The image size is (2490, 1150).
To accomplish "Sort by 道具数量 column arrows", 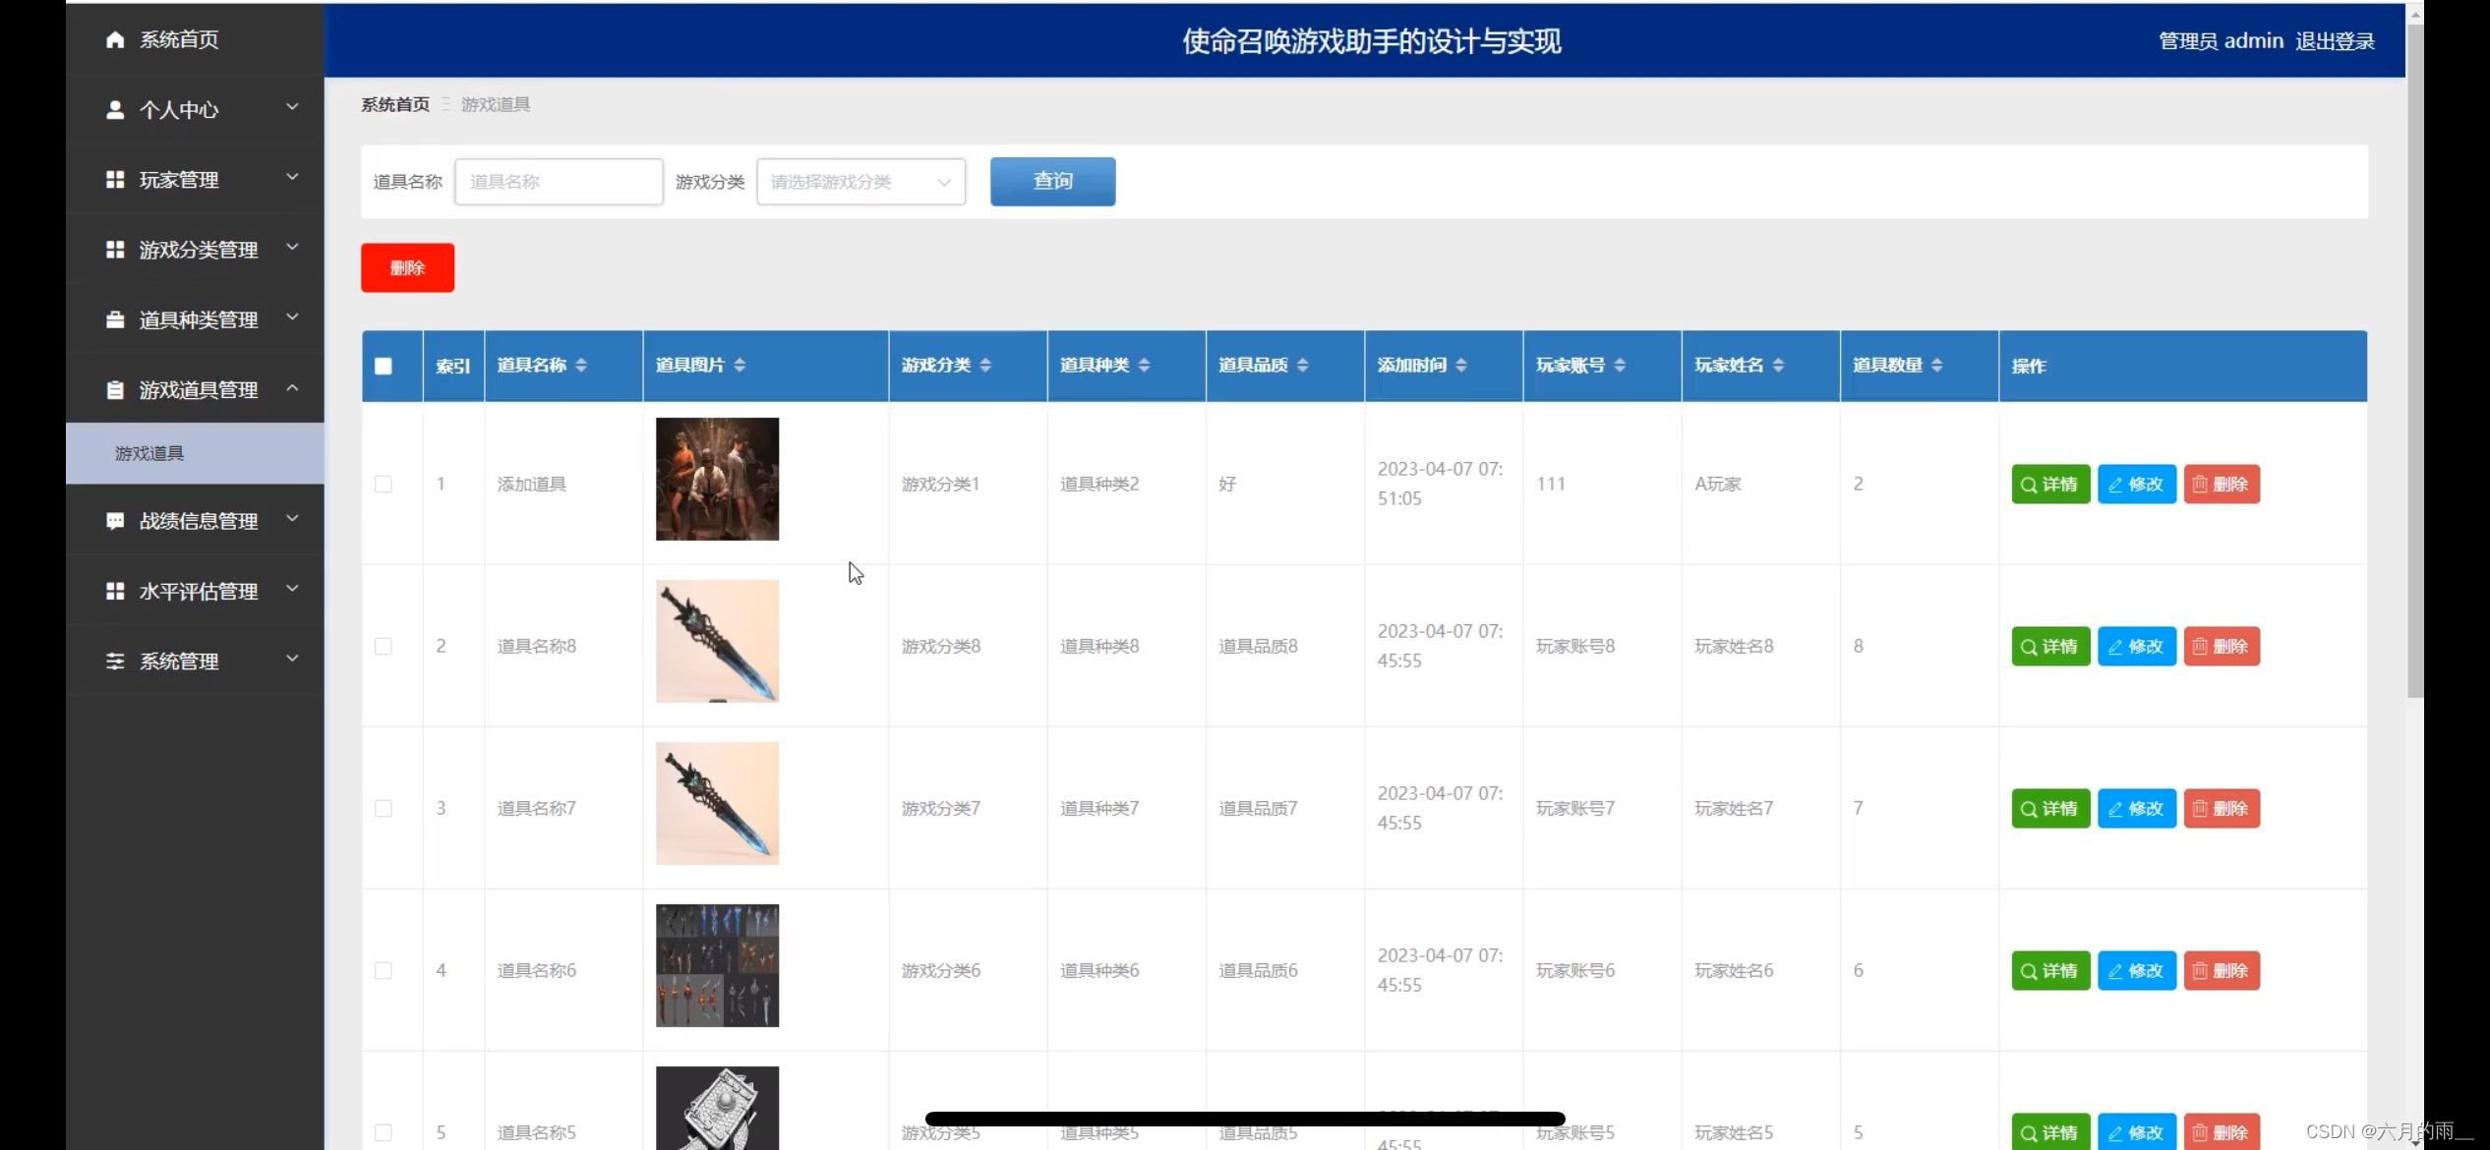I will (1936, 366).
